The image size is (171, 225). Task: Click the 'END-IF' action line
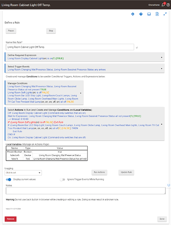tap(11, 135)
